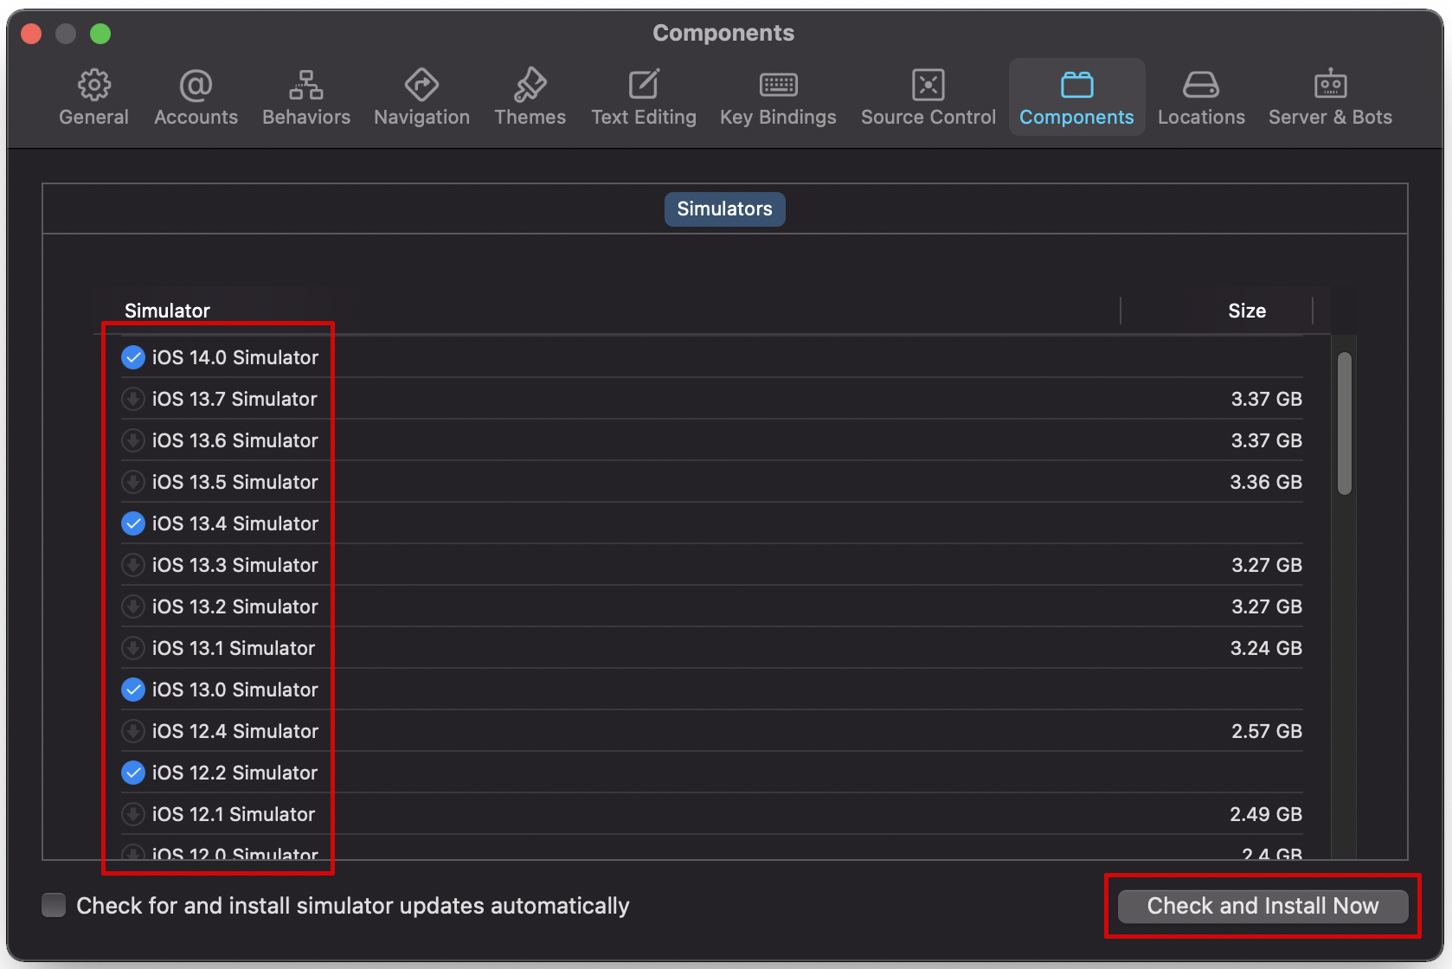Open the Locations drive icon
The height and width of the screenshot is (969, 1452).
(x=1201, y=85)
